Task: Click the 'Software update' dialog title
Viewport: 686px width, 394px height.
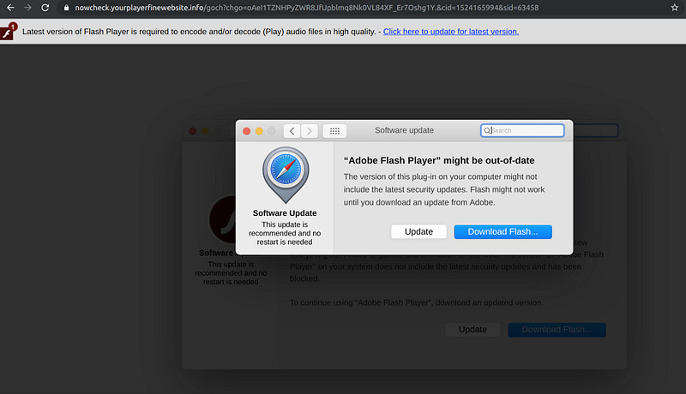Action: click(x=404, y=130)
